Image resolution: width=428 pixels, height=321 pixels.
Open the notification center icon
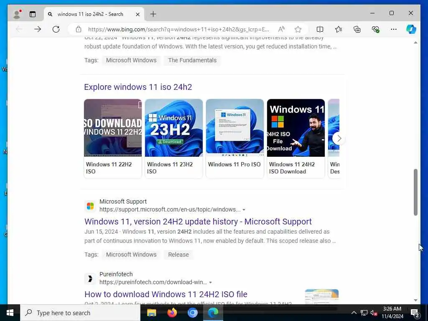(x=415, y=313)
